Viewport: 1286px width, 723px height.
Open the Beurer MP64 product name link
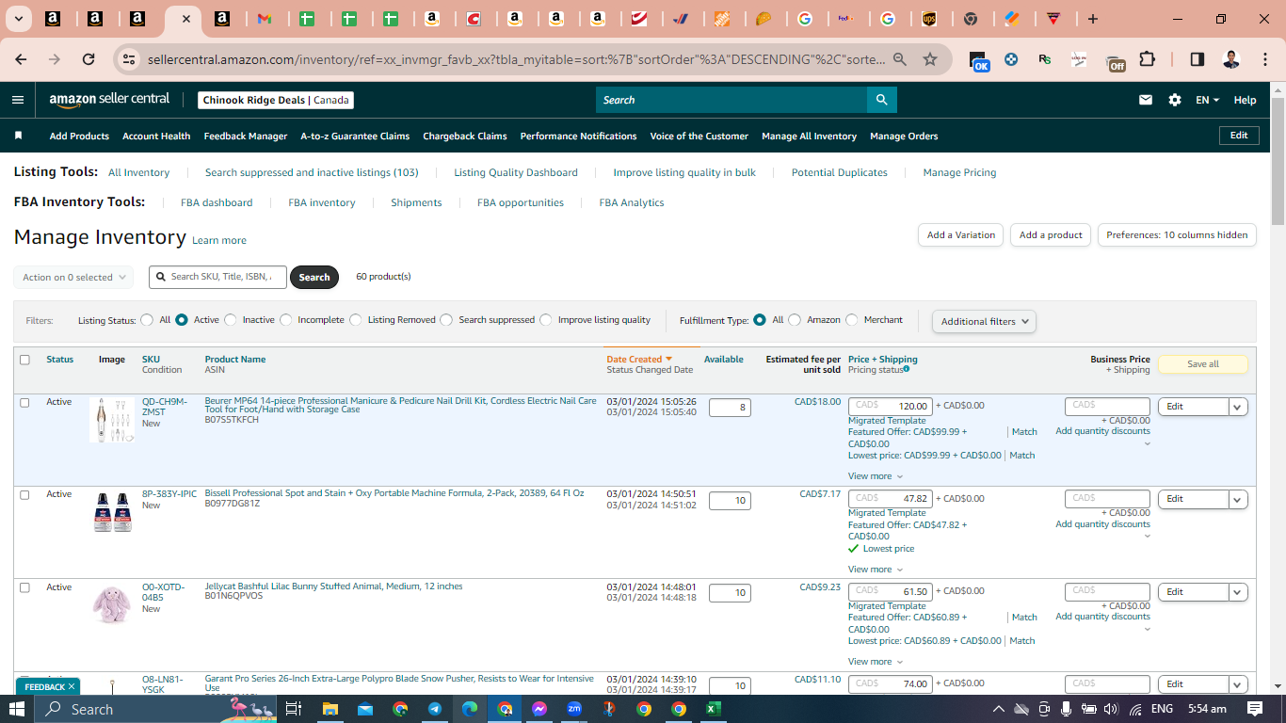[400, 405]
